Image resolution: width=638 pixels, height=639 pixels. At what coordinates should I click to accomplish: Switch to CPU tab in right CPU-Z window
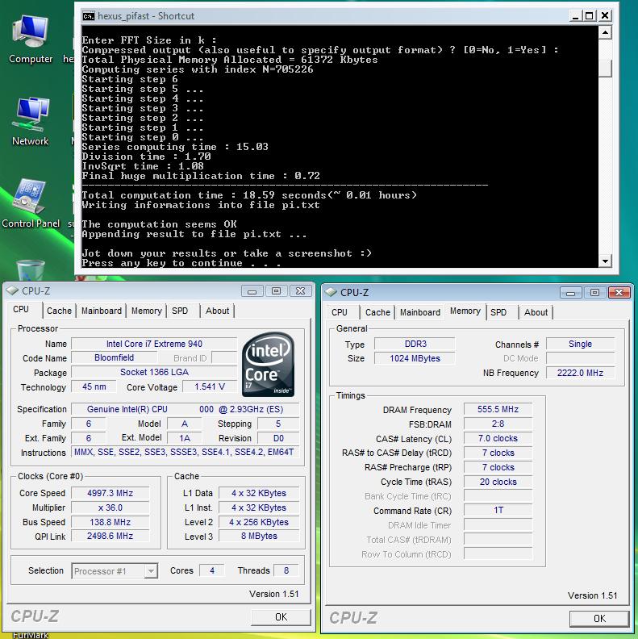[x=340, y=312]
